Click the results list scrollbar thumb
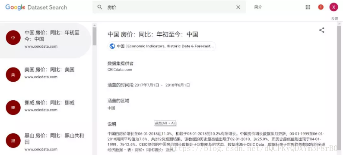Viewport: 343px width, 157px height. click(95, 36)
